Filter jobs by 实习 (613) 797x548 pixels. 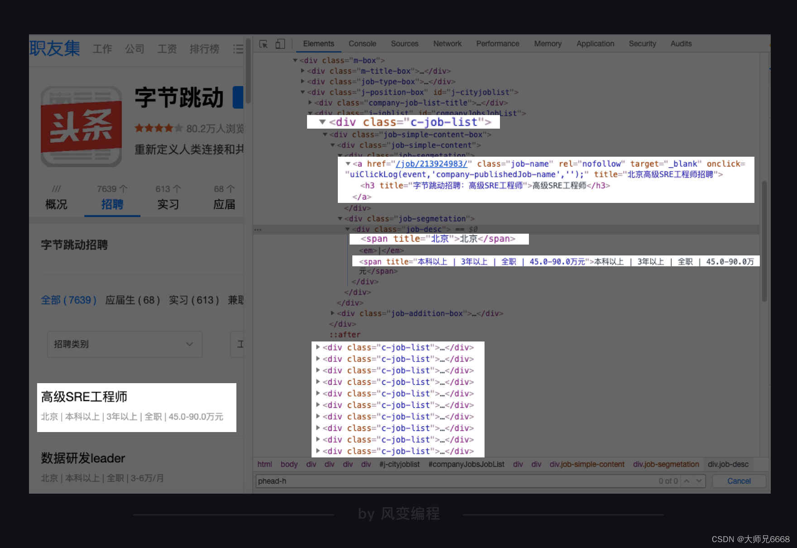(194, 300)
